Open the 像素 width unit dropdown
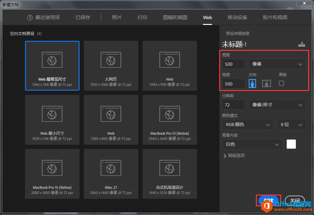The height and width of the screenshot is (215, 314). pyautogui.click(x=277, y=64)
